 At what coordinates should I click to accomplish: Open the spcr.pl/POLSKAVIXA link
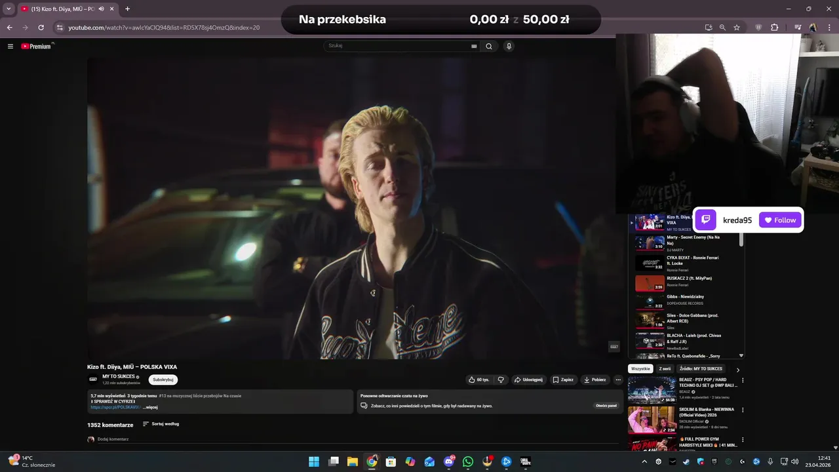click(x=115, y=407)
